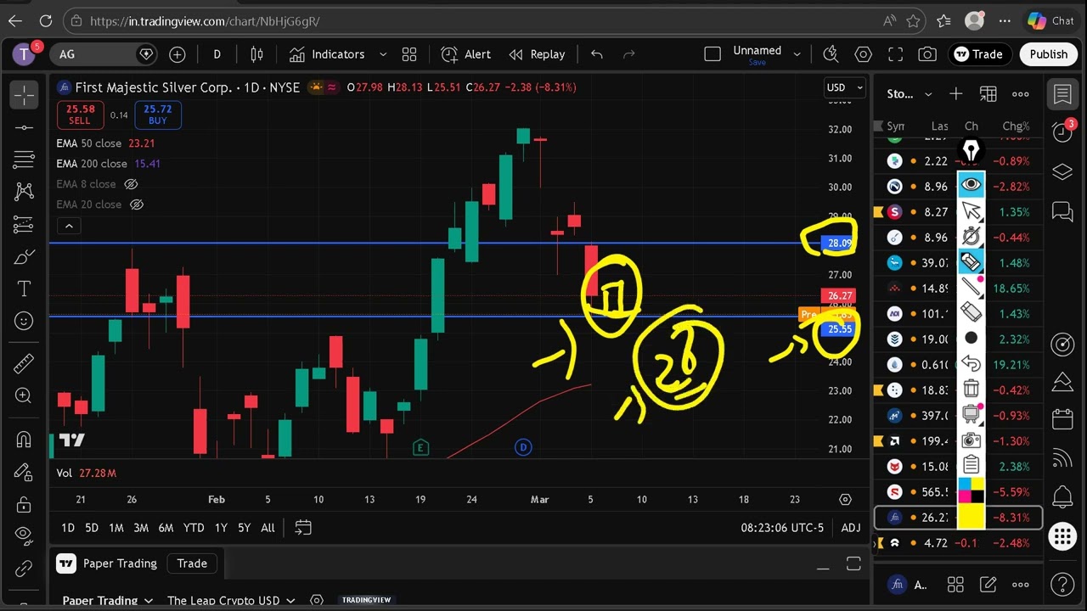Screen dimensions: 1087x611
Task: Open the emoji icons tool
Action: tap(24, 321)
